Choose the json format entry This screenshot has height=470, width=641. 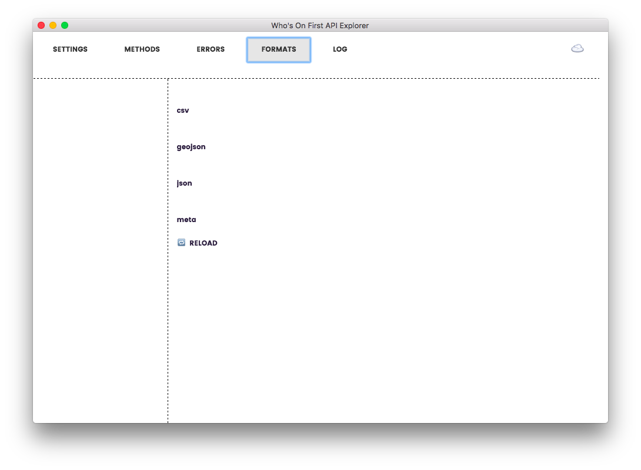184,183
